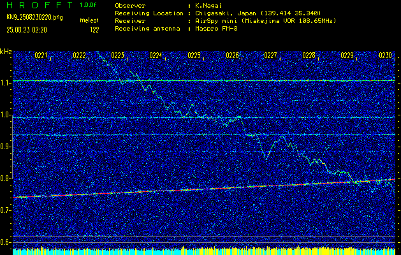Click the 0.7 kHz axis label

tap(5, 210)
